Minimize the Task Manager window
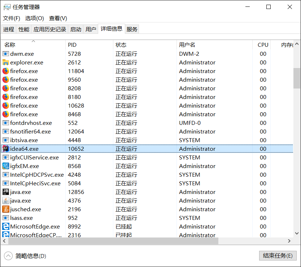 pos(248,7)
